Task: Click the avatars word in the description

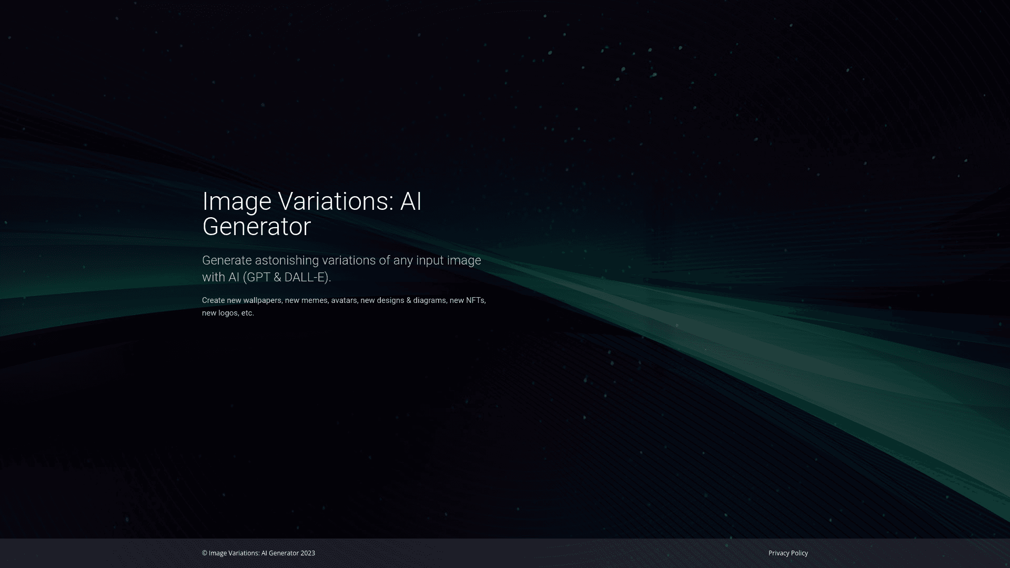Action: point(345,300)
